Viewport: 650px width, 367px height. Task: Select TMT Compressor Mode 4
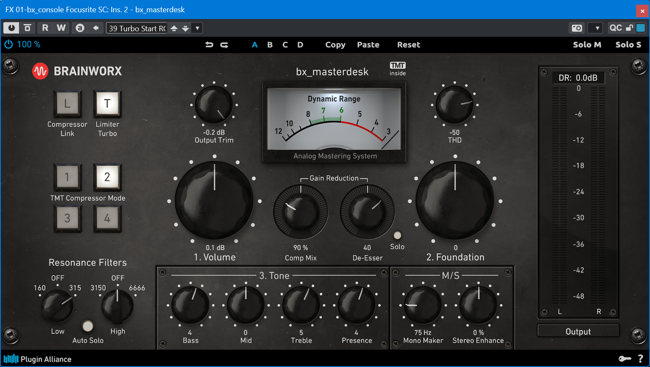click(107, 218)
